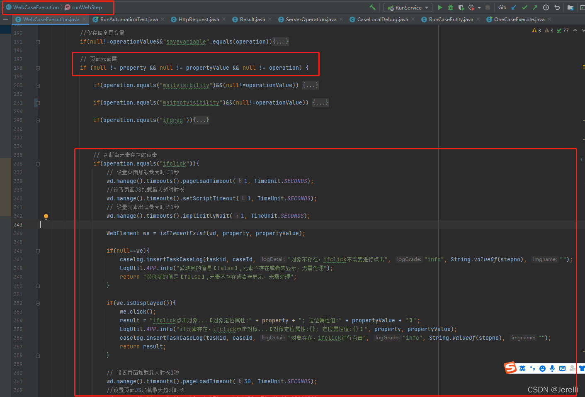
Task: Click line number 343 in the gutter
Action: click(x=18, y=225)
